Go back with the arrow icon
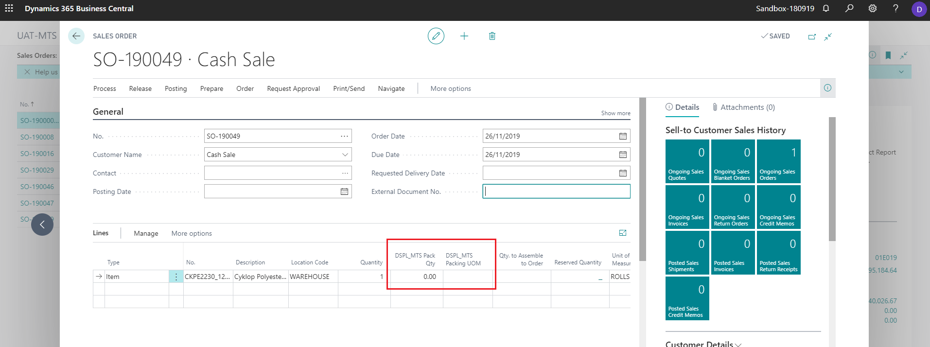The width and height of the screenshot is (930, 347). click(x=76, y=36)
